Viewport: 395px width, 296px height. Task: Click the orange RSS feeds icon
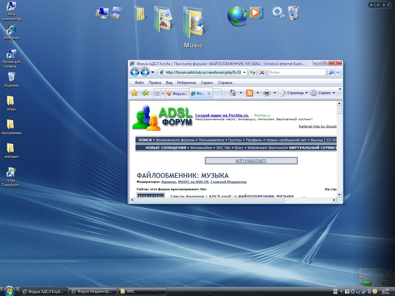[x=250, y=93]
